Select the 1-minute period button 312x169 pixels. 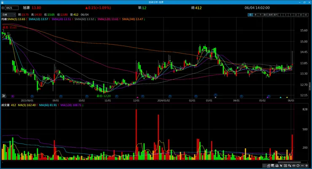tap(280, 15)
